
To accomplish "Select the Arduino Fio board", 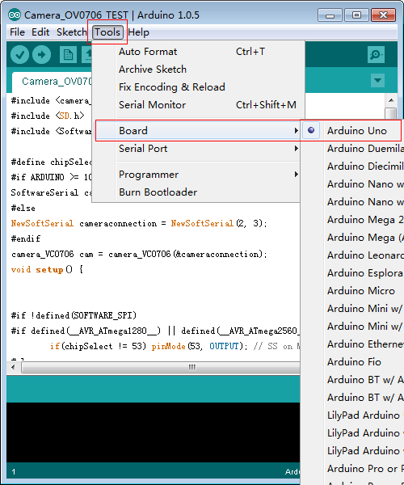I will [352, 362].
